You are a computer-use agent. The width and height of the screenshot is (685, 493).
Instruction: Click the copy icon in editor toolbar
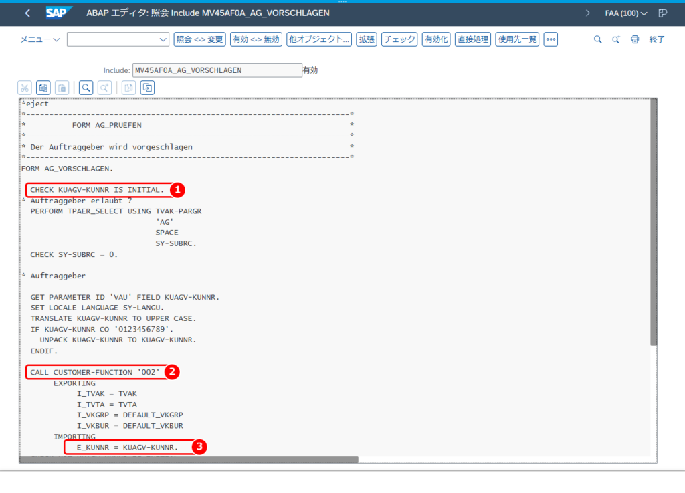(43, 88)
